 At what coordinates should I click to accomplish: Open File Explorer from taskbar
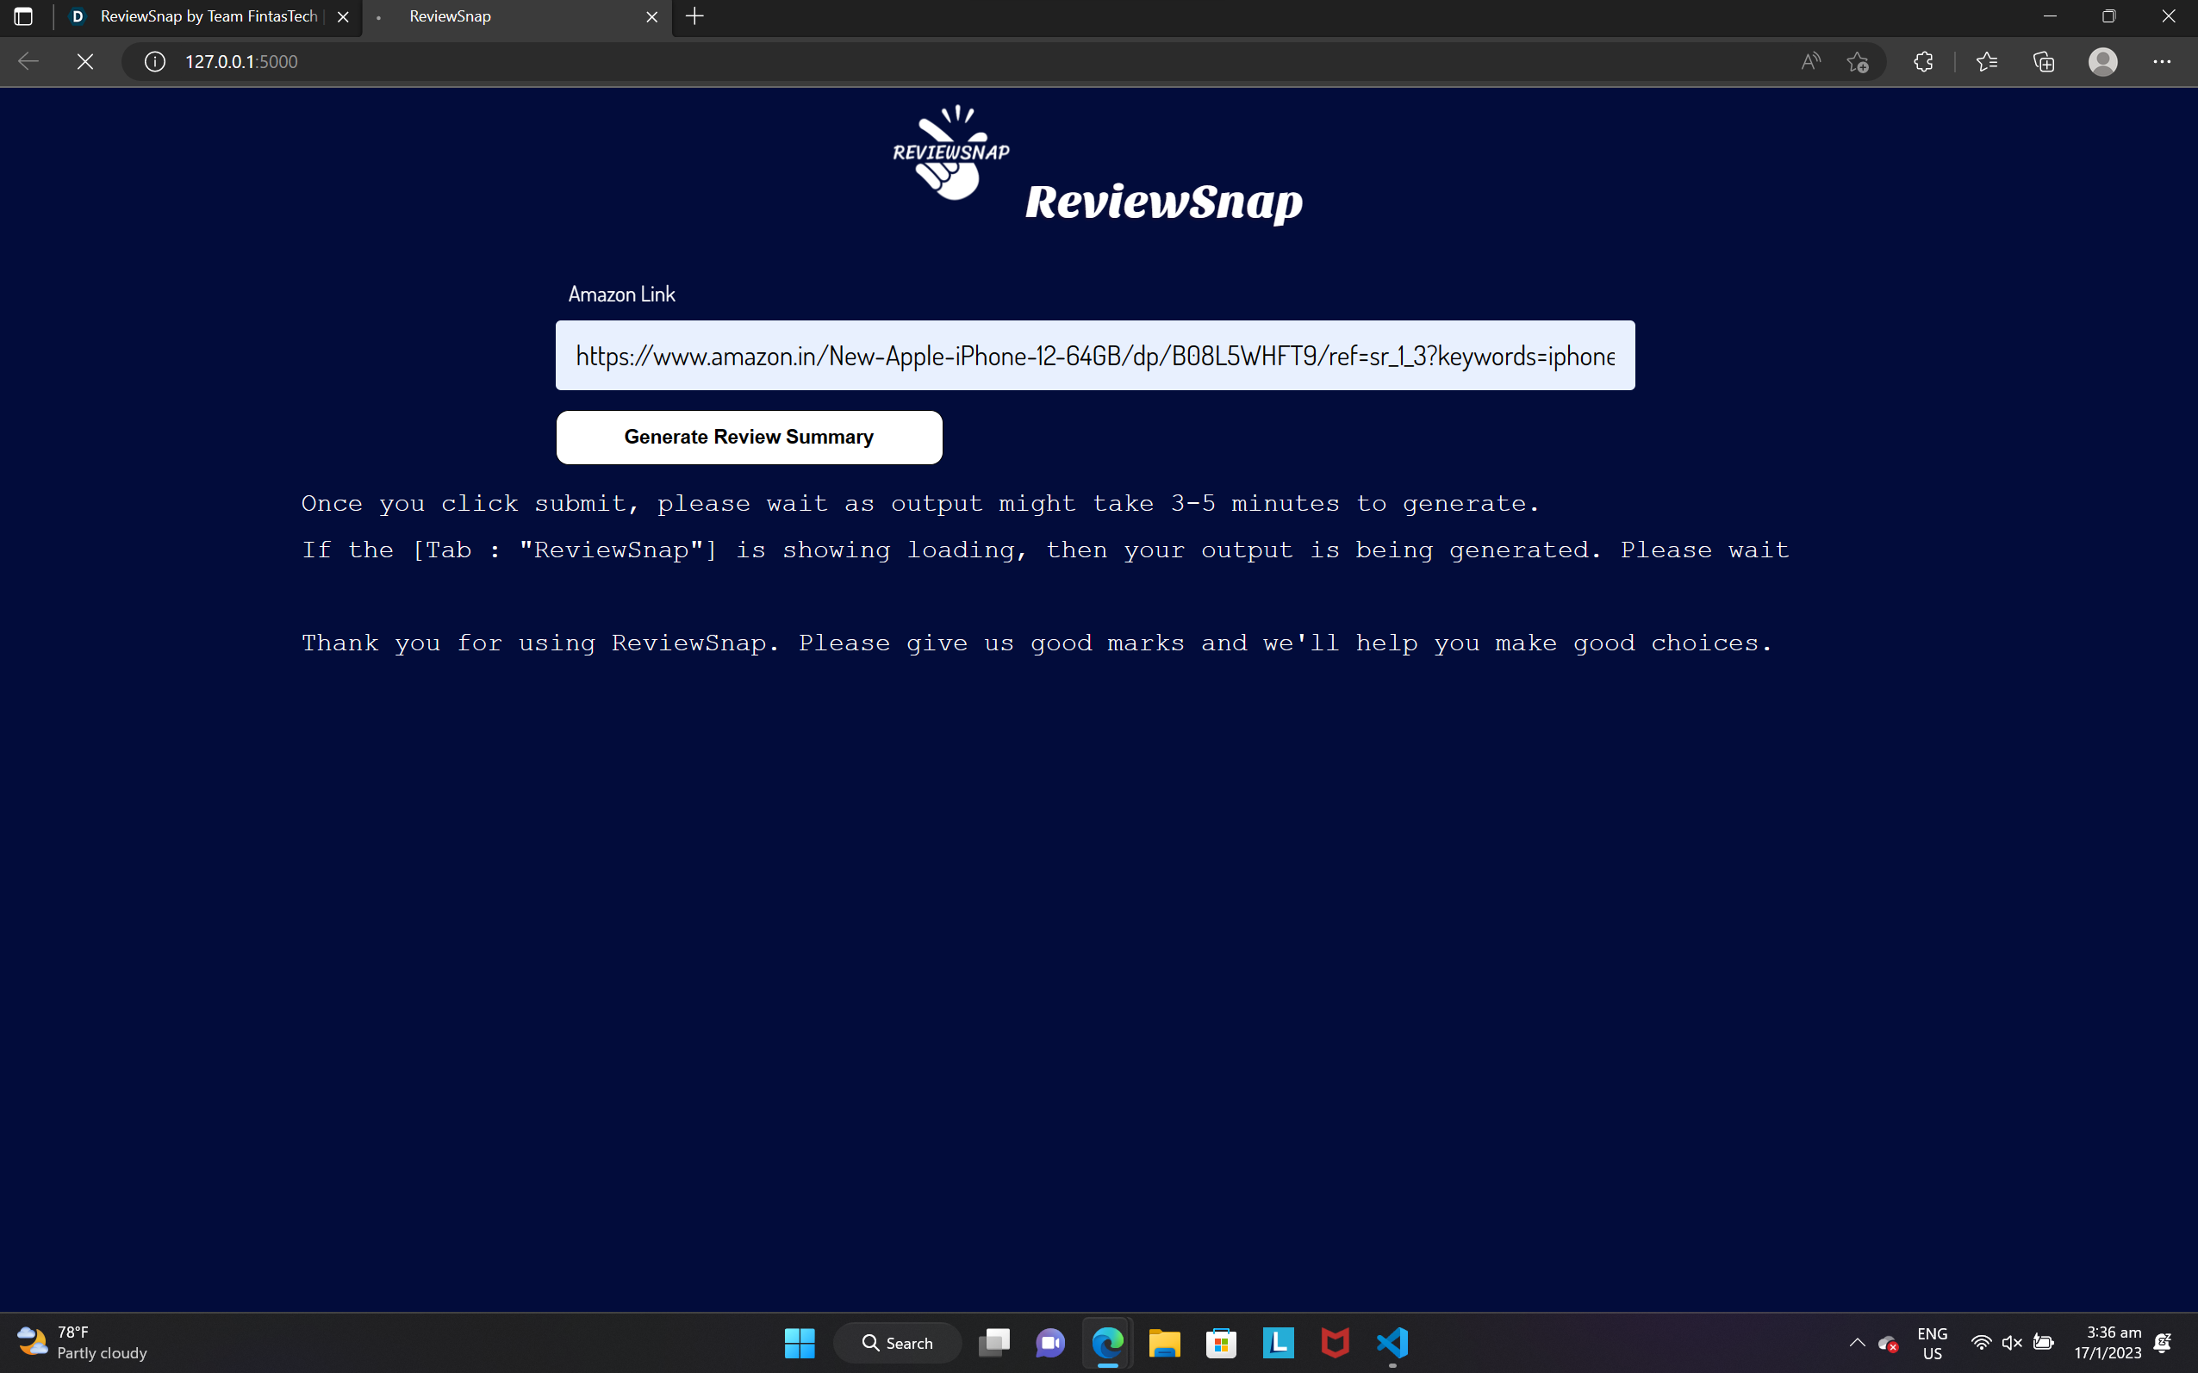point(1163,1342)
